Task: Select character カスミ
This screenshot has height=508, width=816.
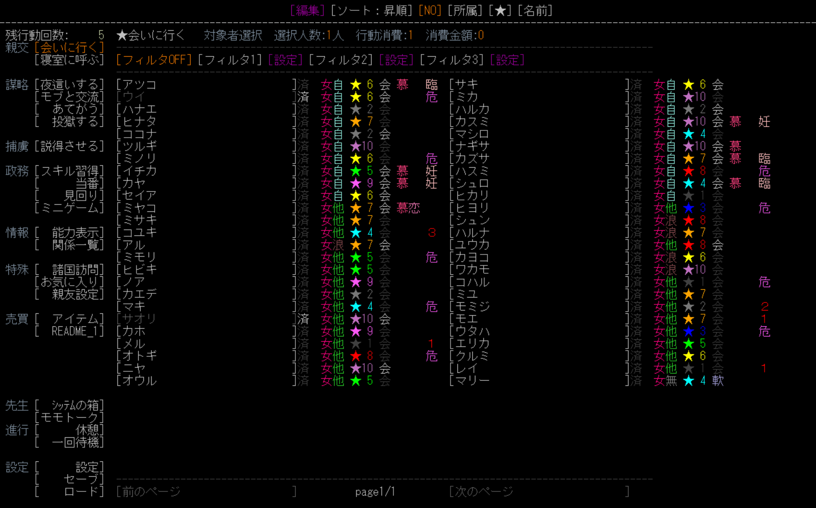Action: point(539,122)
